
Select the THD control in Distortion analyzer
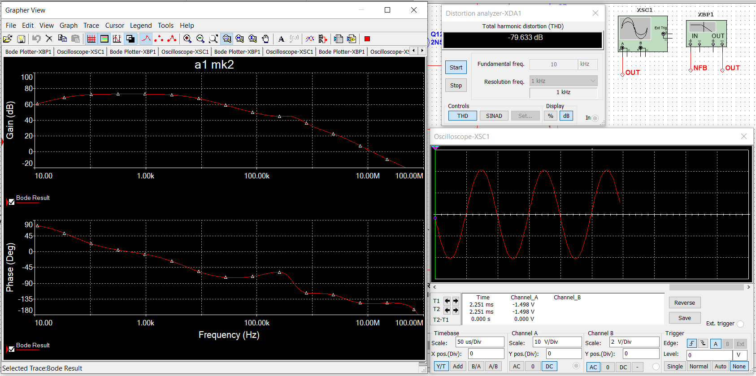point(463,116)
